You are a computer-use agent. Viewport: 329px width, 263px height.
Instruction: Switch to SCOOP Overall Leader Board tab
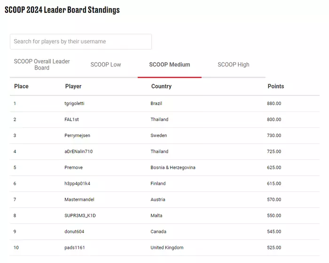click(42, 64)
